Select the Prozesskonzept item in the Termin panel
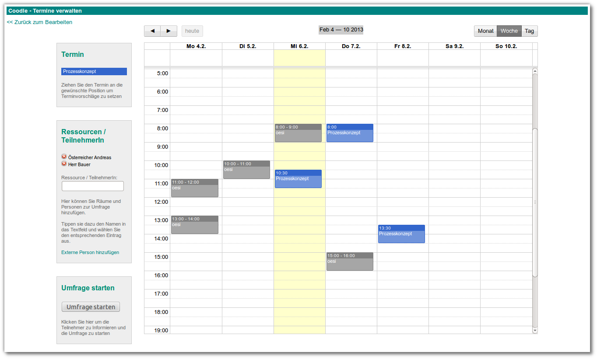The width and height of the screenshot is (597, 359). pos(94,71)
